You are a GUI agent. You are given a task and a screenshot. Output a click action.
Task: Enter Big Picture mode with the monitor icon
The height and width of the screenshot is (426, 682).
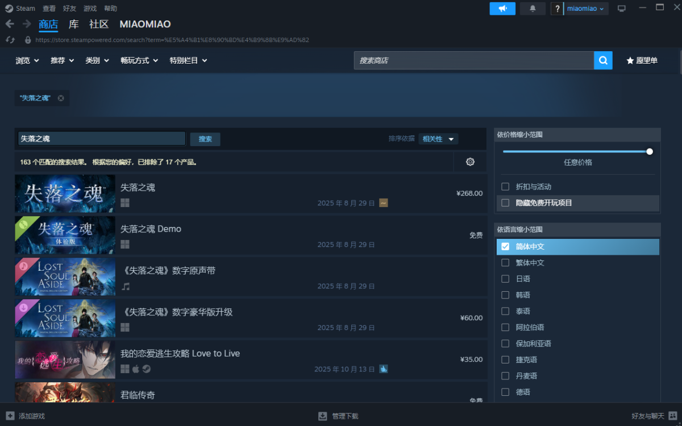[622, 9]
